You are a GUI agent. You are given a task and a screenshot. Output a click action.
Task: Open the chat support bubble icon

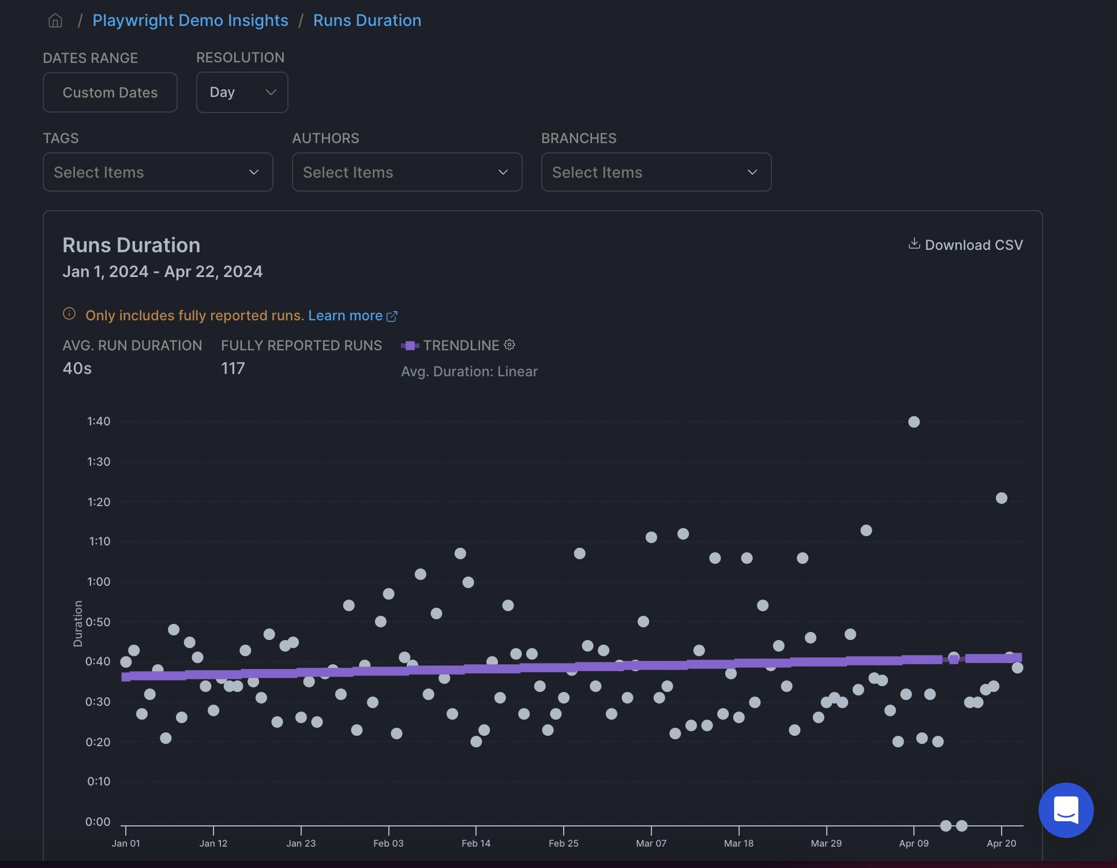click(1066, 810)
